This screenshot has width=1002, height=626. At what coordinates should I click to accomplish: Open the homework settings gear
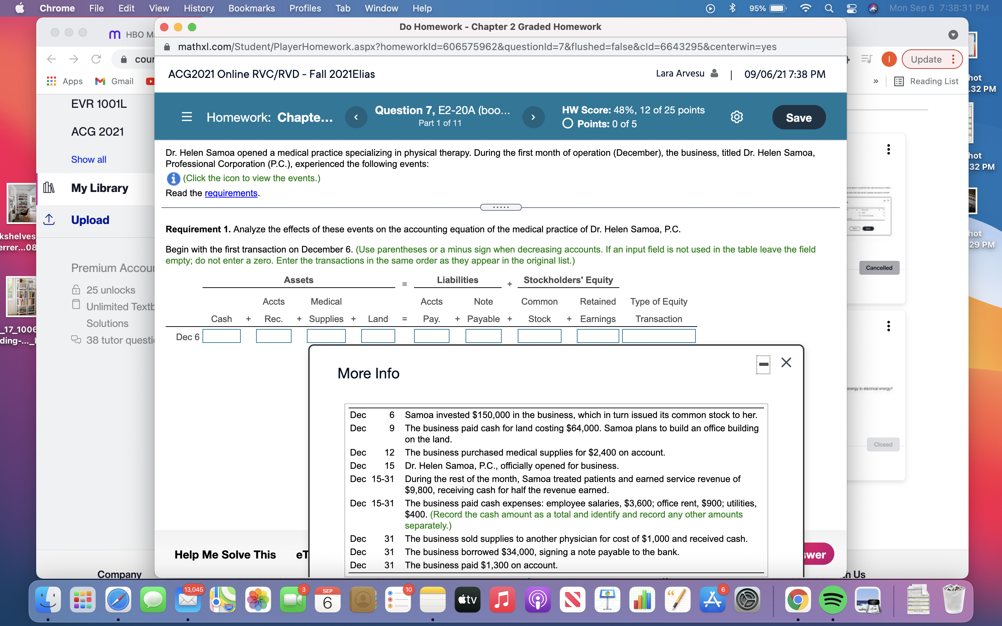738,117
